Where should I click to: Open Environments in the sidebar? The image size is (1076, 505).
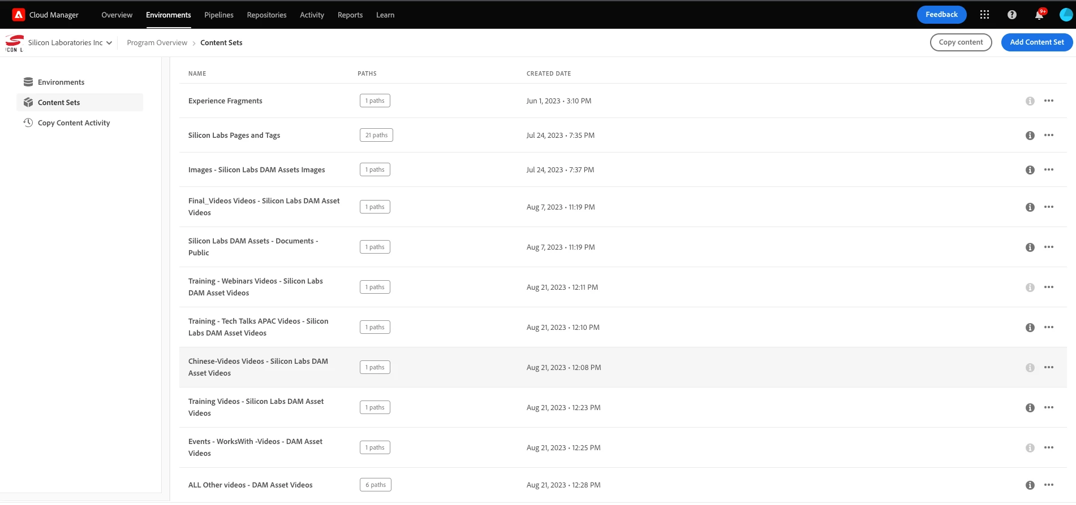pyautogui.click(x=80, y=82)
